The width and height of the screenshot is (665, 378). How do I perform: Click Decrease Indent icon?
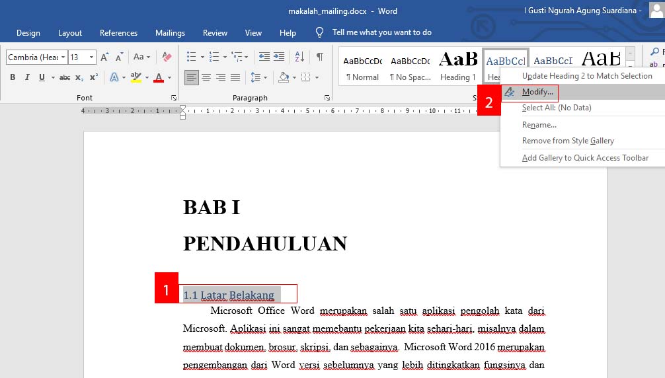point(264,56)
